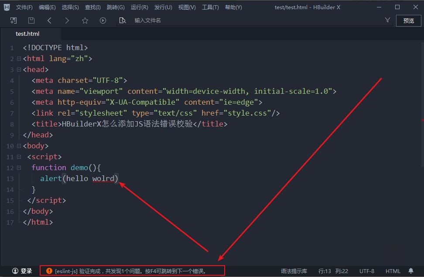Screen dimensions: 424x277
Task: Click the red error marker in scrollbar
Action: click(422, 120)
